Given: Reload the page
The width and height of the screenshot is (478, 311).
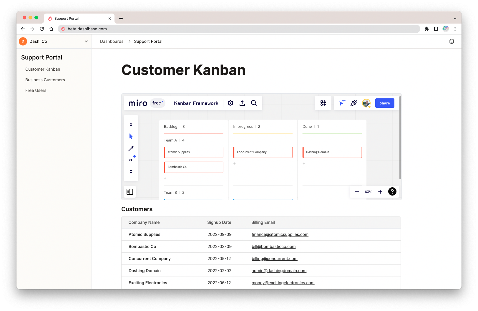Looking at the screenshot, I should 42,29.
